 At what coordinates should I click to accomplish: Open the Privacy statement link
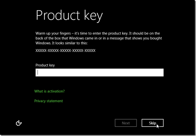(x=48, y=101)
